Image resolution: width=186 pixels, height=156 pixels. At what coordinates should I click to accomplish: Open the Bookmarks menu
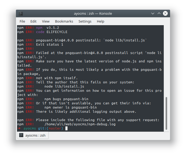tap(64, 21)
